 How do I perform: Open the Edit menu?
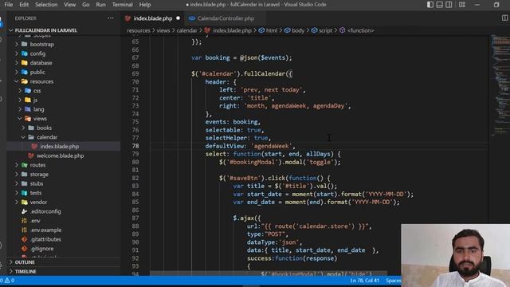point(24,5)
